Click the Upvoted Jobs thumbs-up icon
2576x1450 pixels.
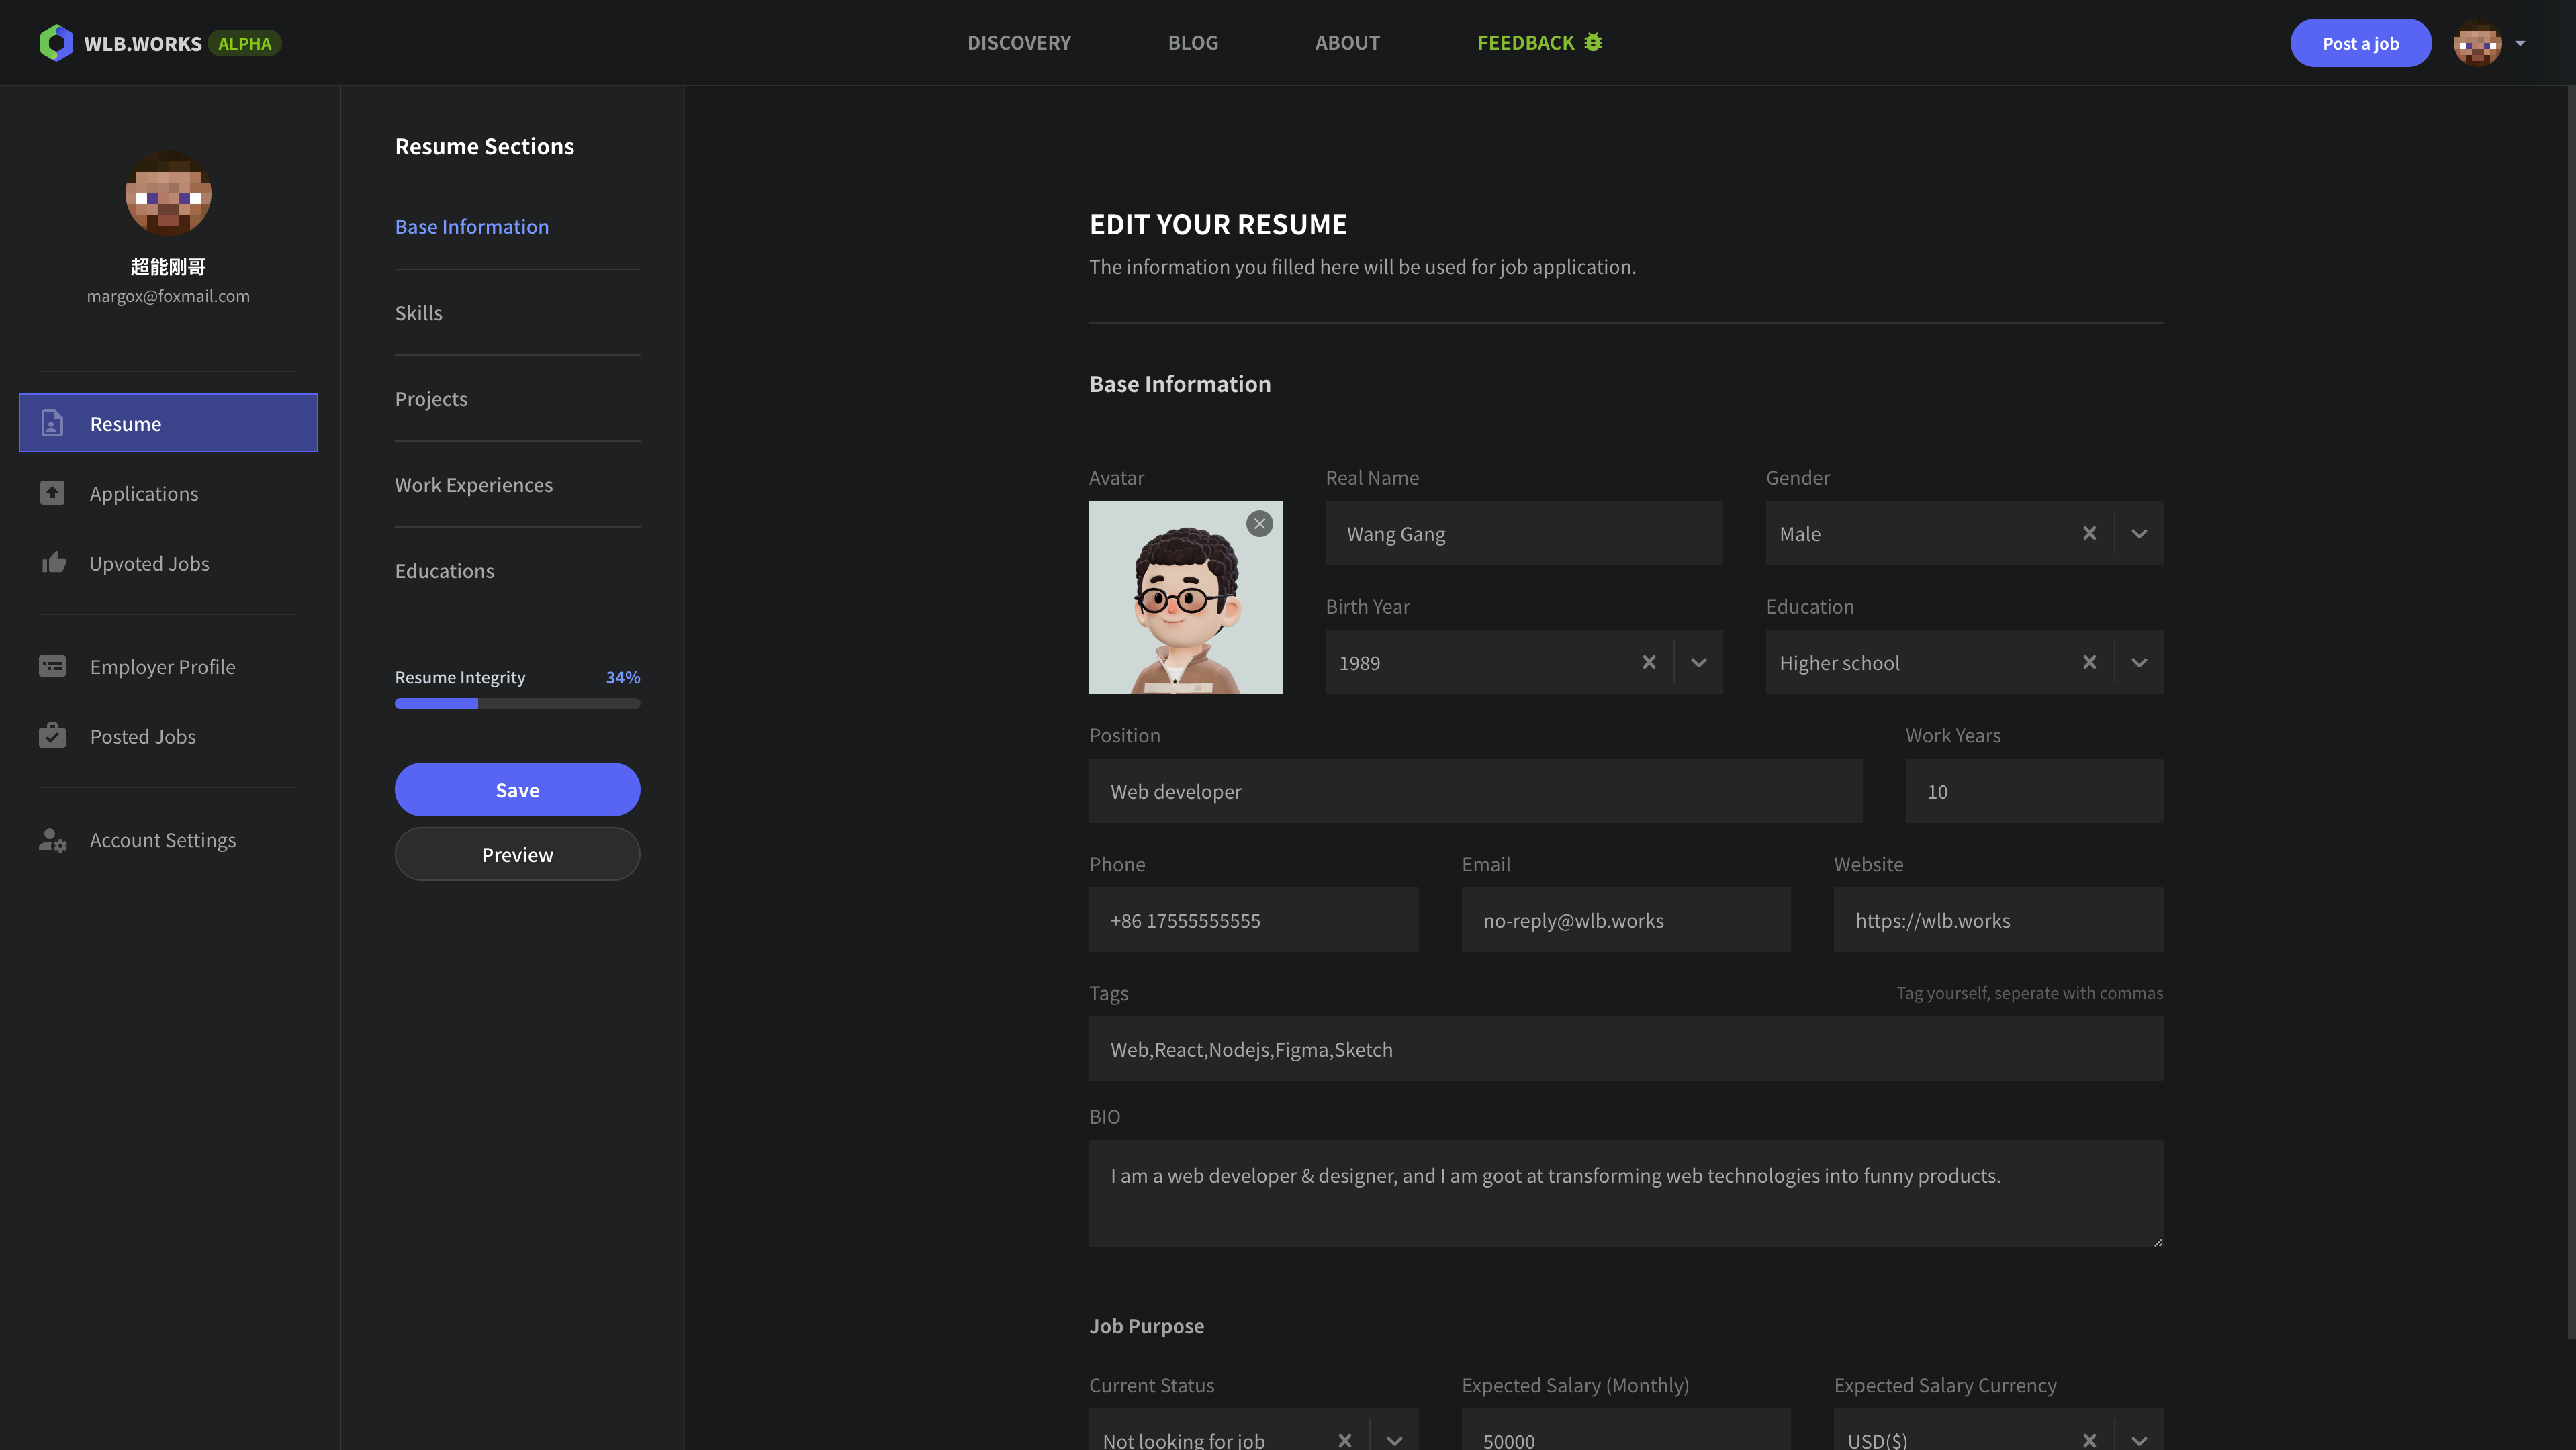pyautogui.click(x=53, y=563)
